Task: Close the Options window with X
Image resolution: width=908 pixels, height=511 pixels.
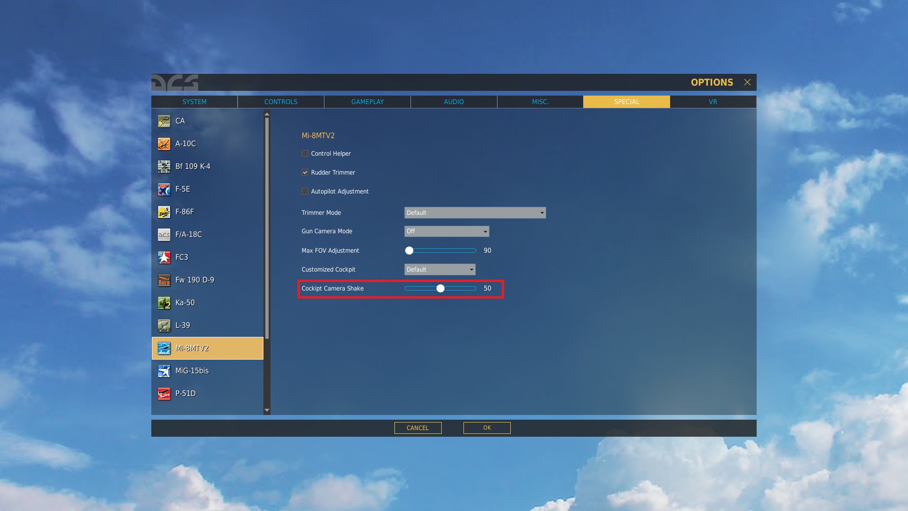Action: tap(747, 82)
